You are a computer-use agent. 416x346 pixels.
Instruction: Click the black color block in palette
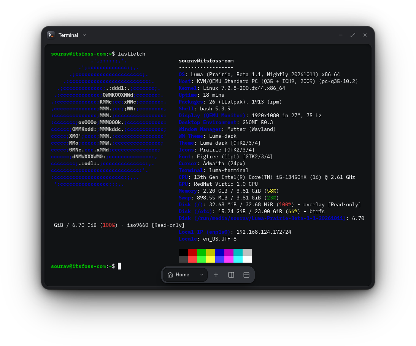(x=183, y=252)
